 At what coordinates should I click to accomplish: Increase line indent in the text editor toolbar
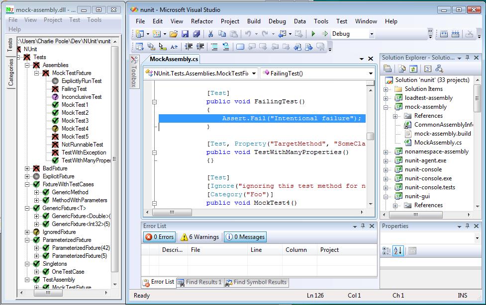click(x=200, y=47)
